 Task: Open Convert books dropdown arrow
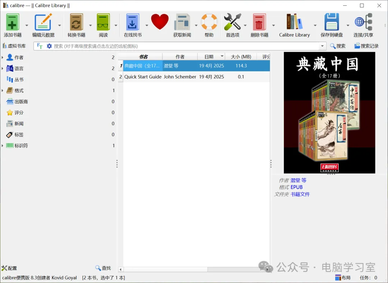(90, 25)
